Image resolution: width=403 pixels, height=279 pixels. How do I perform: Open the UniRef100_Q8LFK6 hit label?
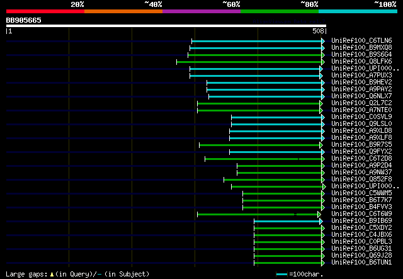pos(361,62)
